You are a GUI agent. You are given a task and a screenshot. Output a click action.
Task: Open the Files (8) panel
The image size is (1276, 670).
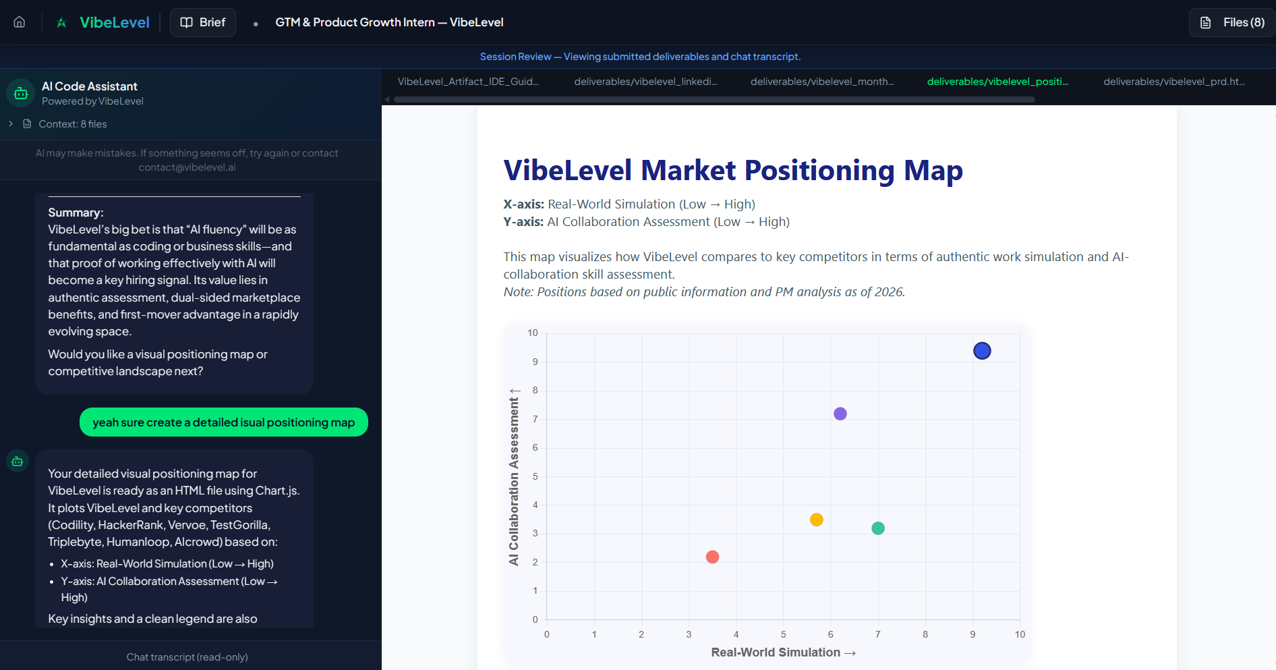1231,22
